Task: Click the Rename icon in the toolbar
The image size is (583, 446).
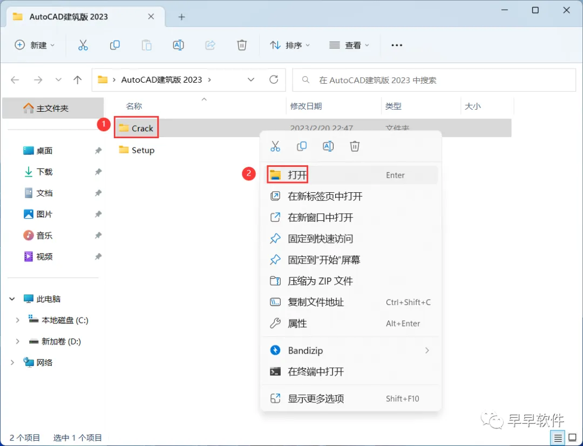Action: [x=179, y=45]
